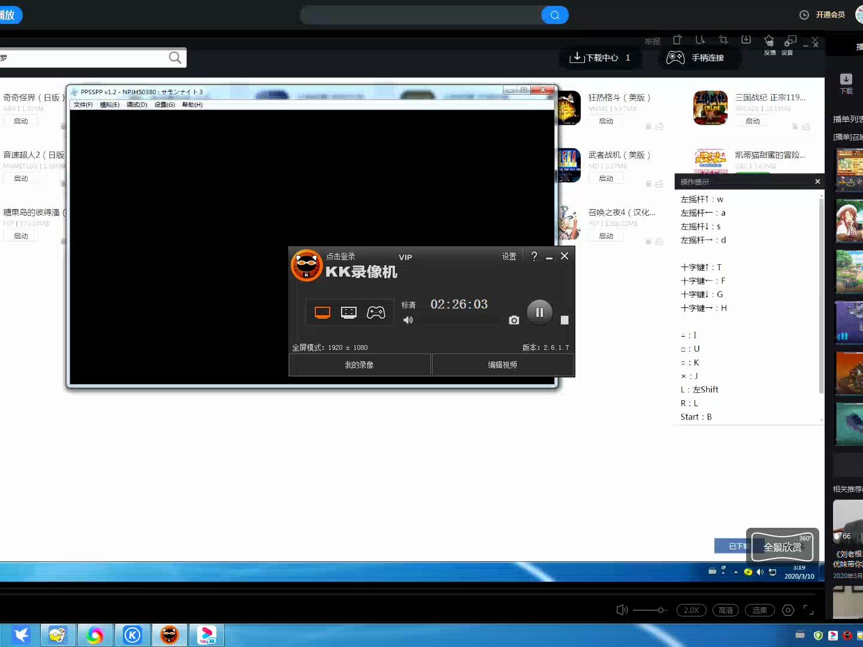The height and width of the screenshot is (647, 863).
Task: Open the 高清 video quality selector
Action: pyautogui.click(x=726, y=610)
